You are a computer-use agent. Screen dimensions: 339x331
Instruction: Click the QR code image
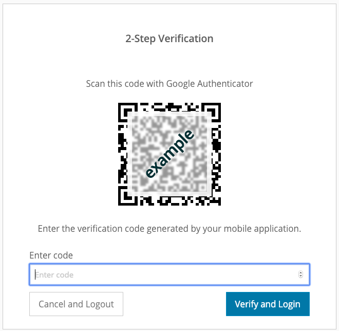pos(169,154)
